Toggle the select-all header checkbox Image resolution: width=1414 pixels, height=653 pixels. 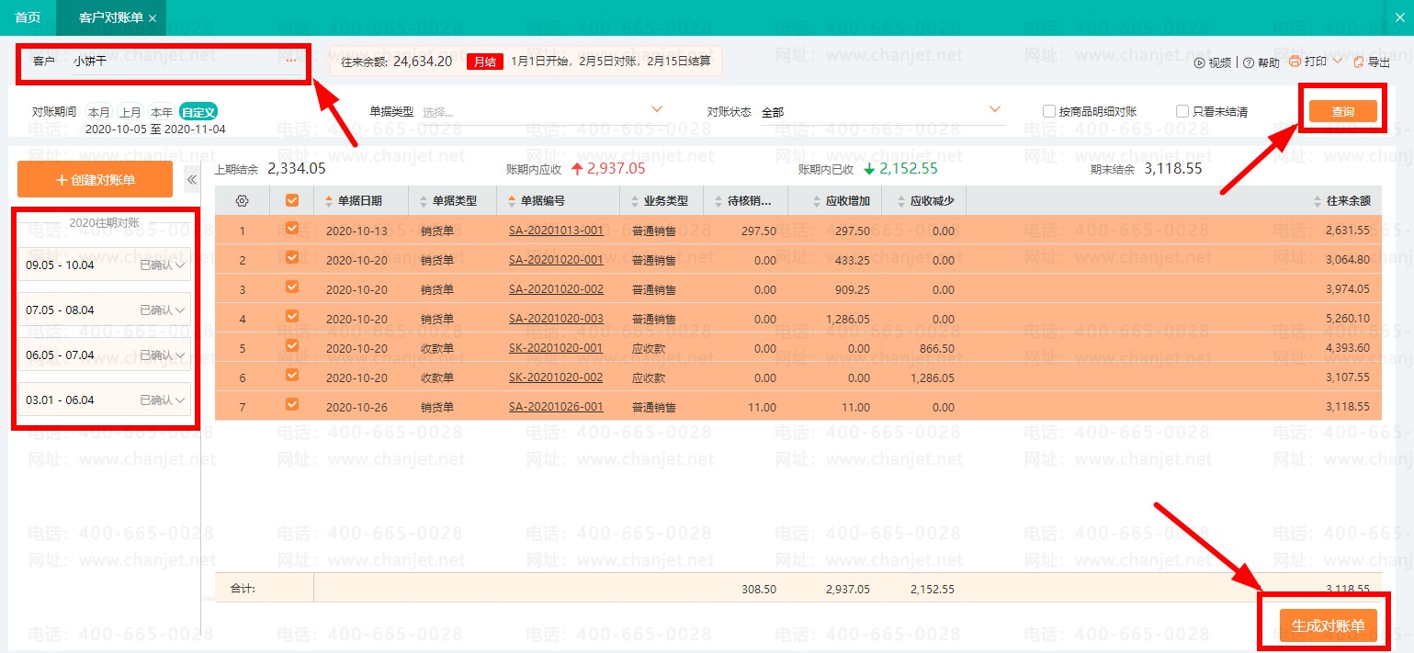pos(292,200)
